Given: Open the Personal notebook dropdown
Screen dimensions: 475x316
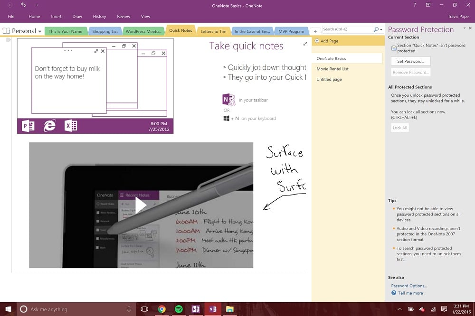Looking at the screenshot, I should point(40,30).
